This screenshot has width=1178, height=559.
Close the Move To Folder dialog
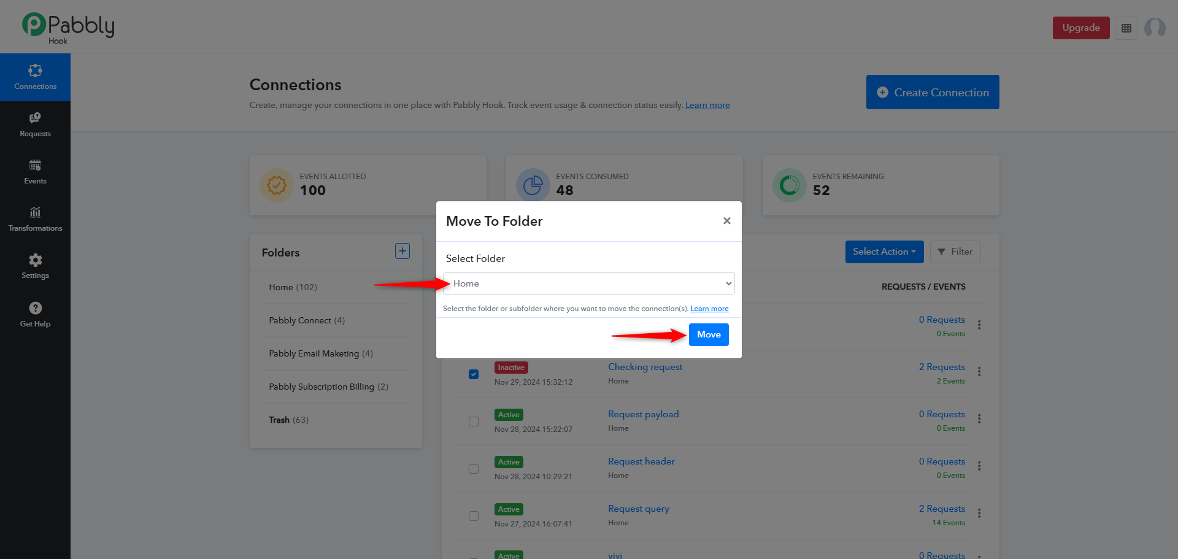coord(727,221)
